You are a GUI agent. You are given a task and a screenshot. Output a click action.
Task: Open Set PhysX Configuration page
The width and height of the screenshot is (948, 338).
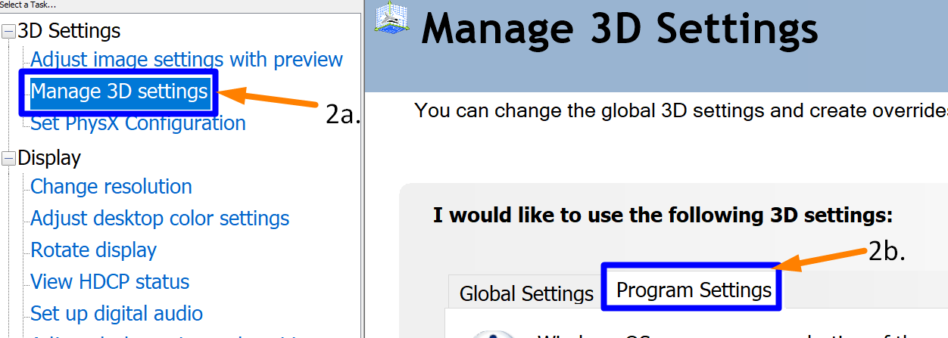(138, 122)
